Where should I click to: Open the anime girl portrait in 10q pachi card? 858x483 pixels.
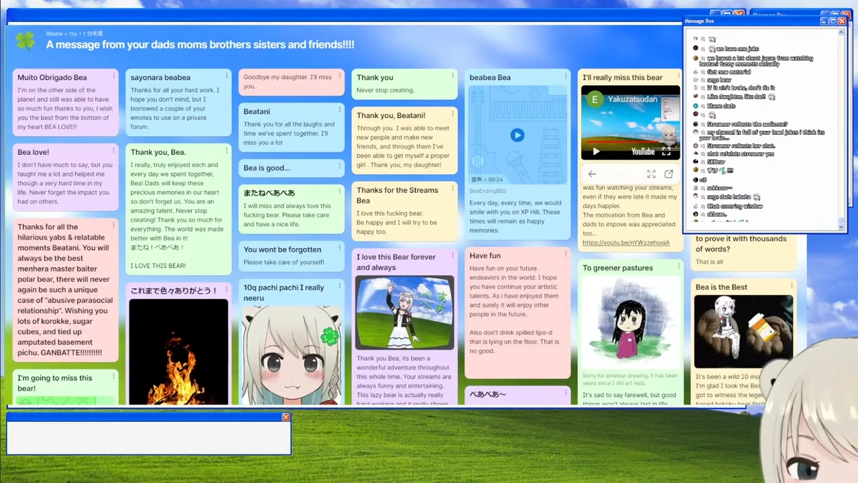292,356
